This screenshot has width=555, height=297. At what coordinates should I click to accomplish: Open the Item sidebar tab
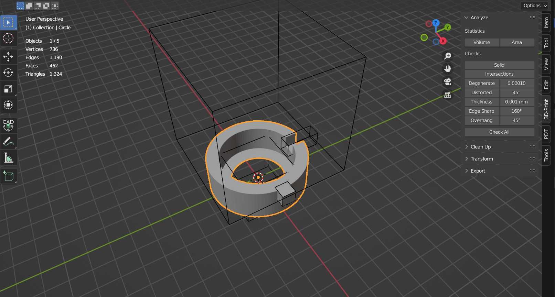click(x=546, y=23)
